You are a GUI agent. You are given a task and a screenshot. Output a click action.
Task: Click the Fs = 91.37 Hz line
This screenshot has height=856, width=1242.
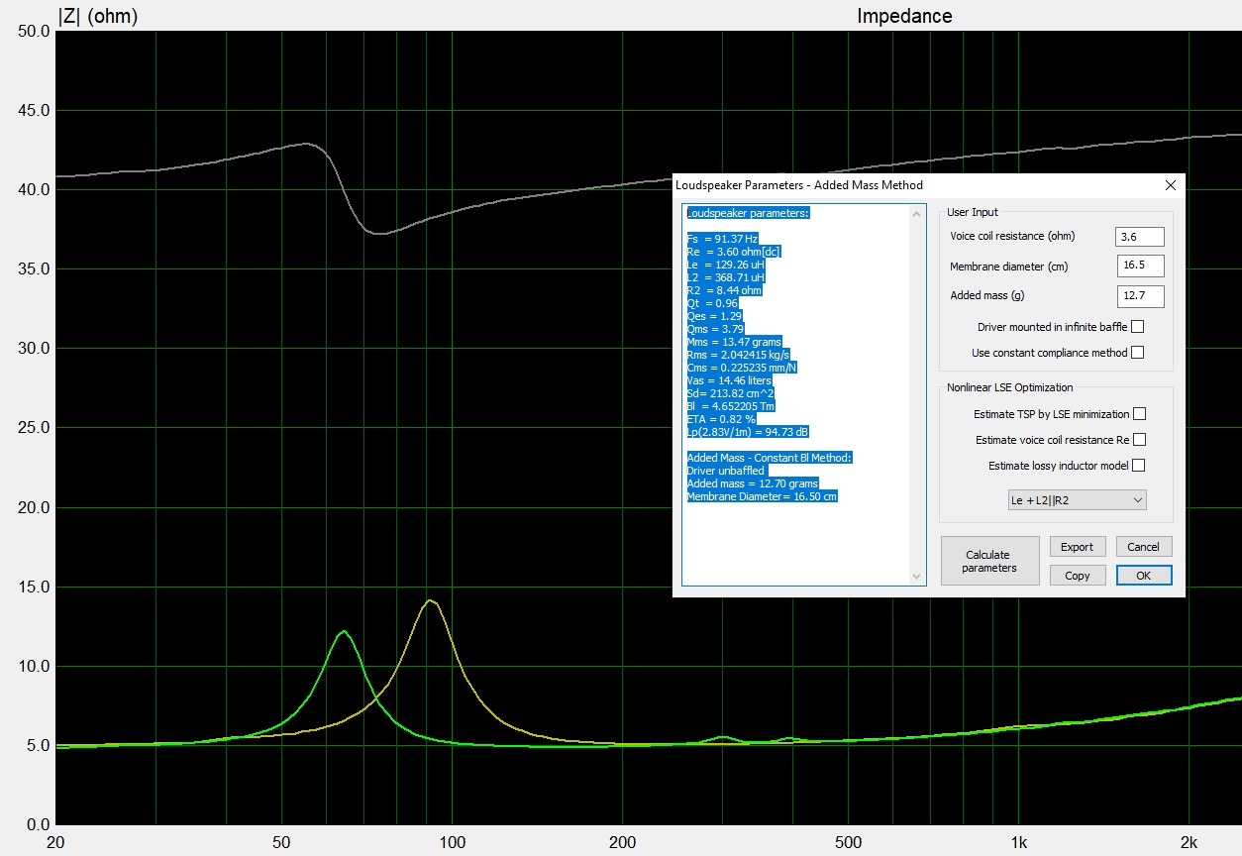[x=722, y=239]
